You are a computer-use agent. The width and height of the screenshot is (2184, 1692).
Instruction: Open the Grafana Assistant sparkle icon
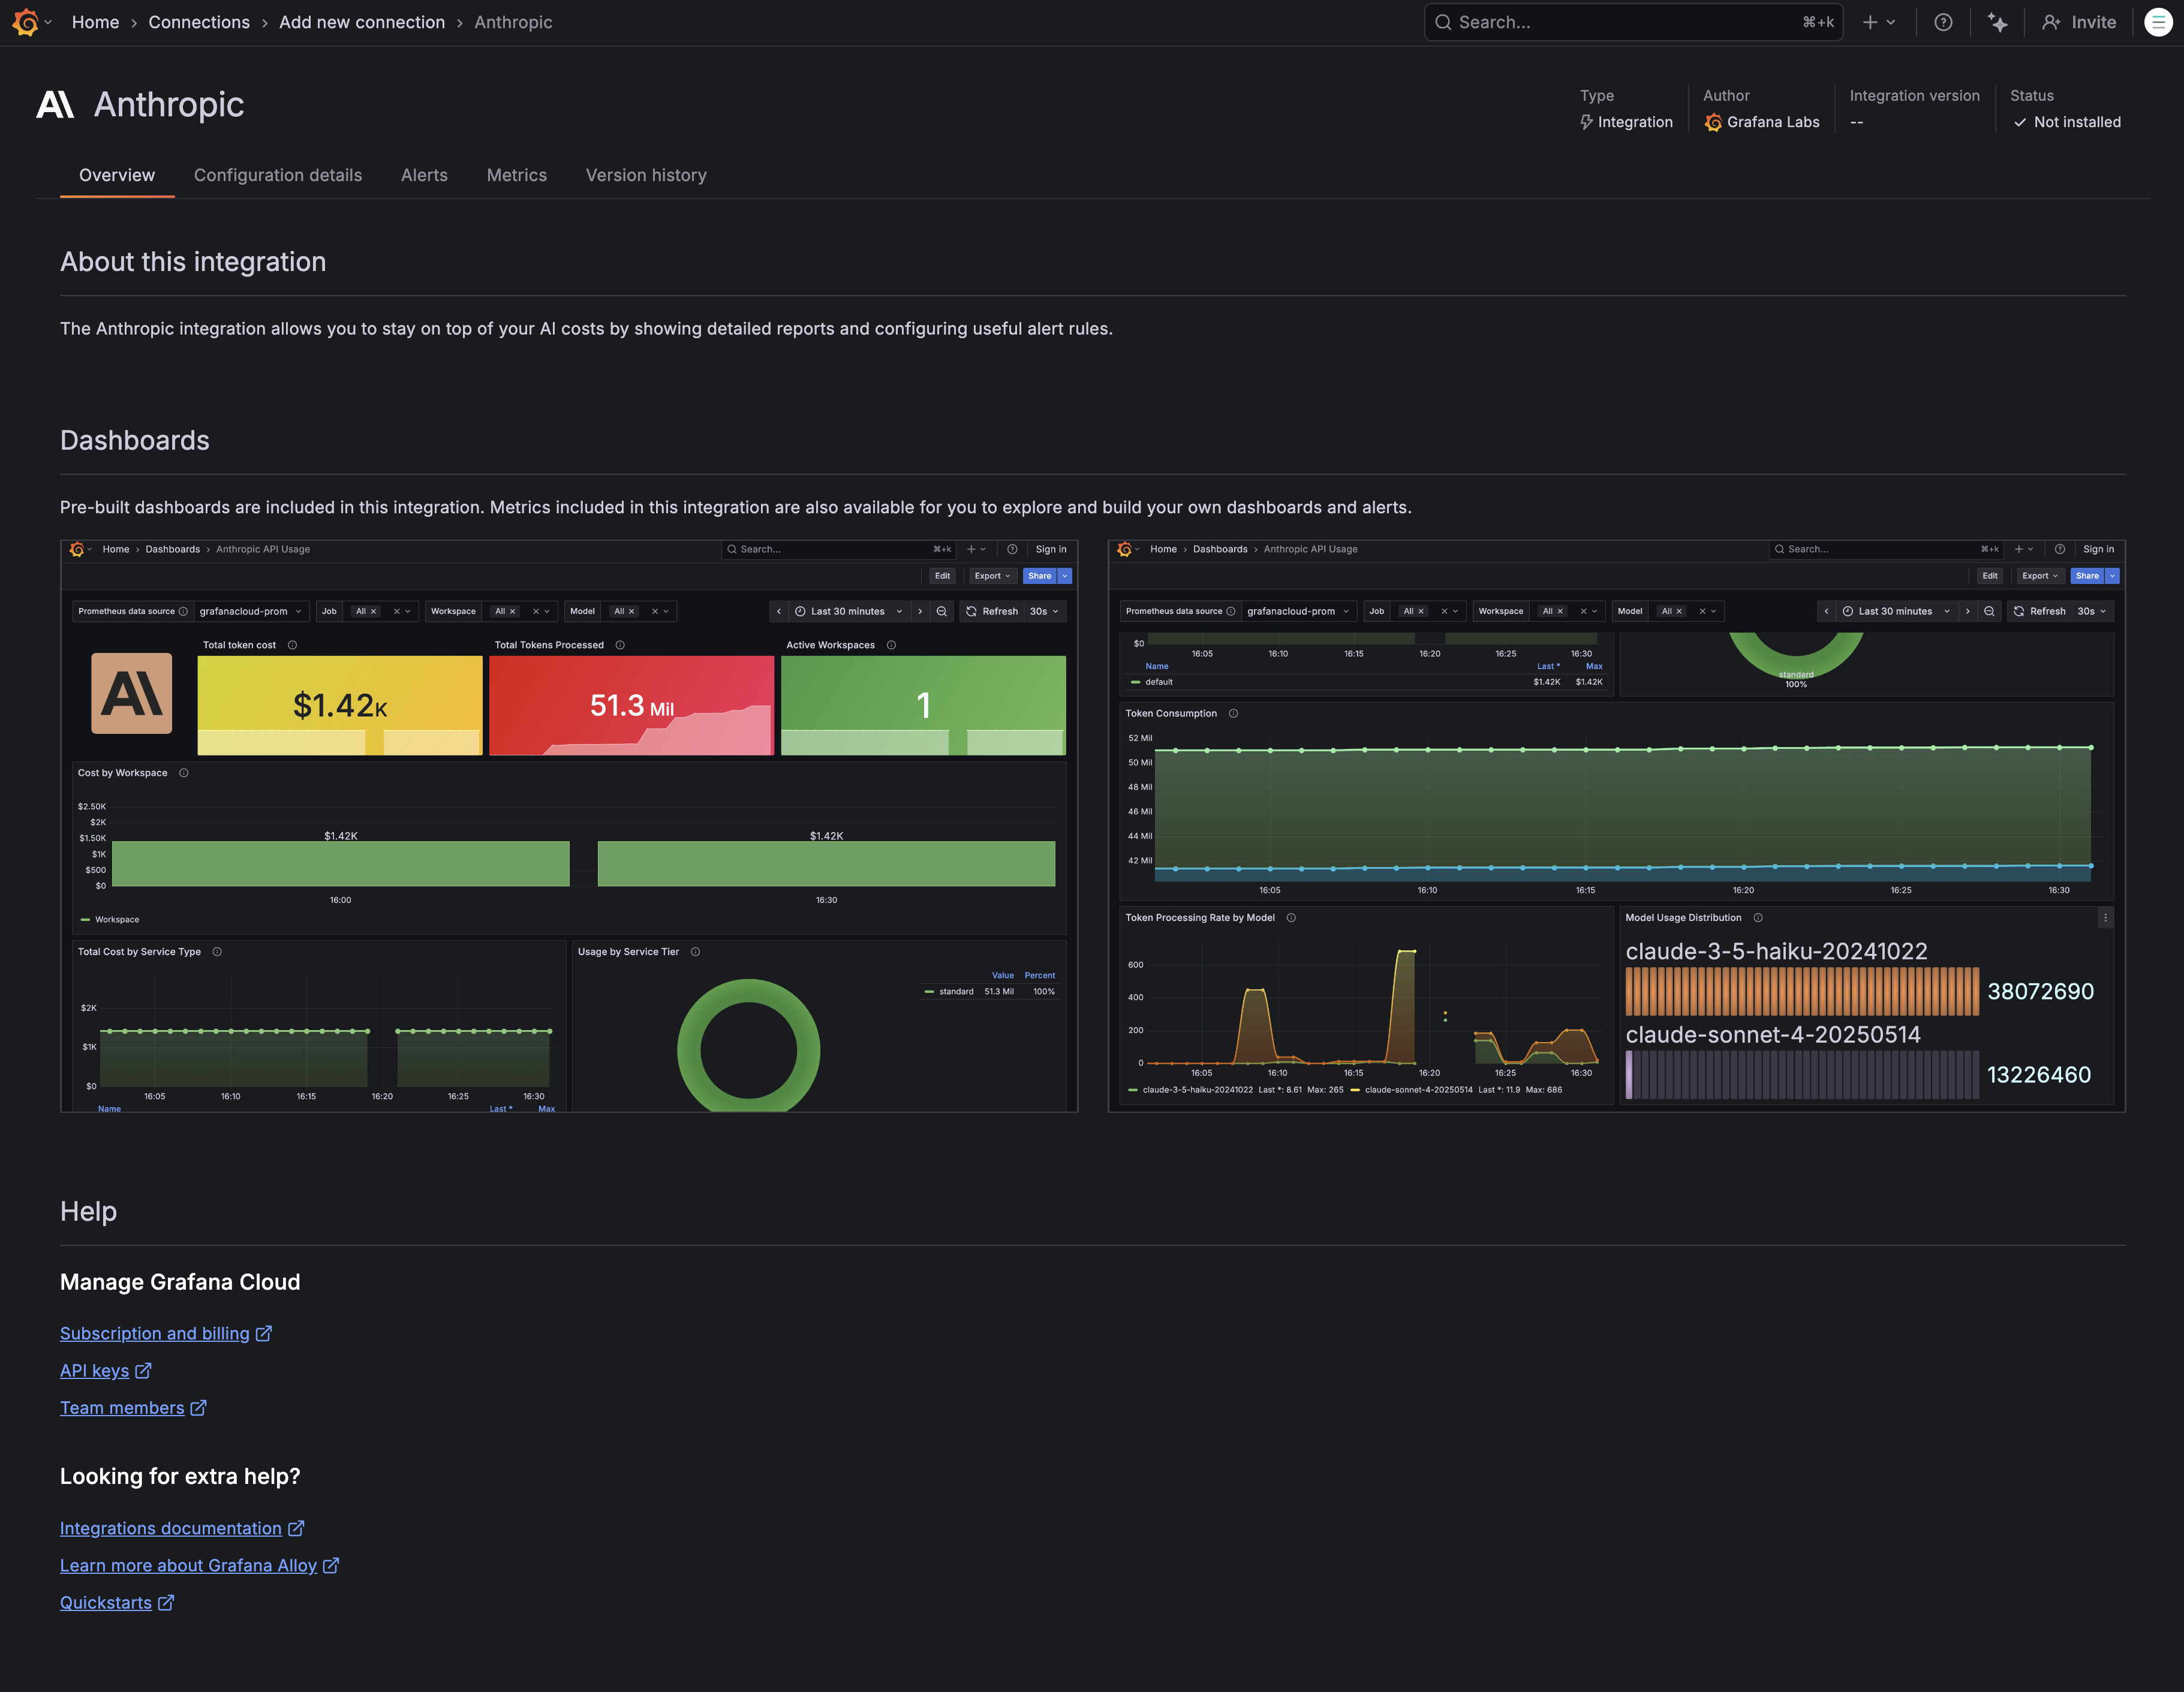click(x=1997, y=22)
